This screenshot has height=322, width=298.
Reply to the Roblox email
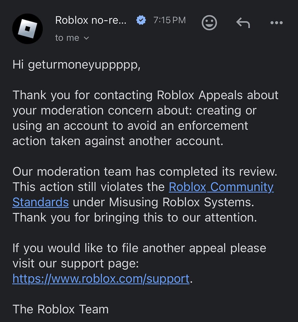243,23
